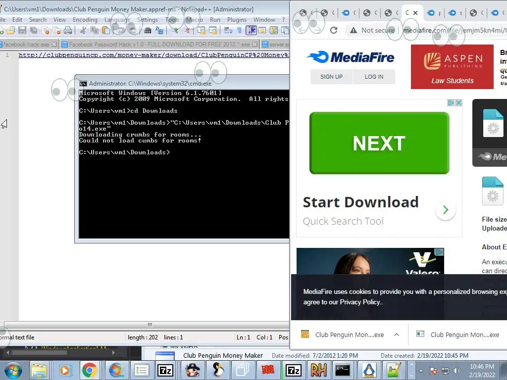The height and width of the screenshot is (380, 507).
Task: Expand options for first Club Penguin Mon....exe download
Action: [x=397, y=335]
